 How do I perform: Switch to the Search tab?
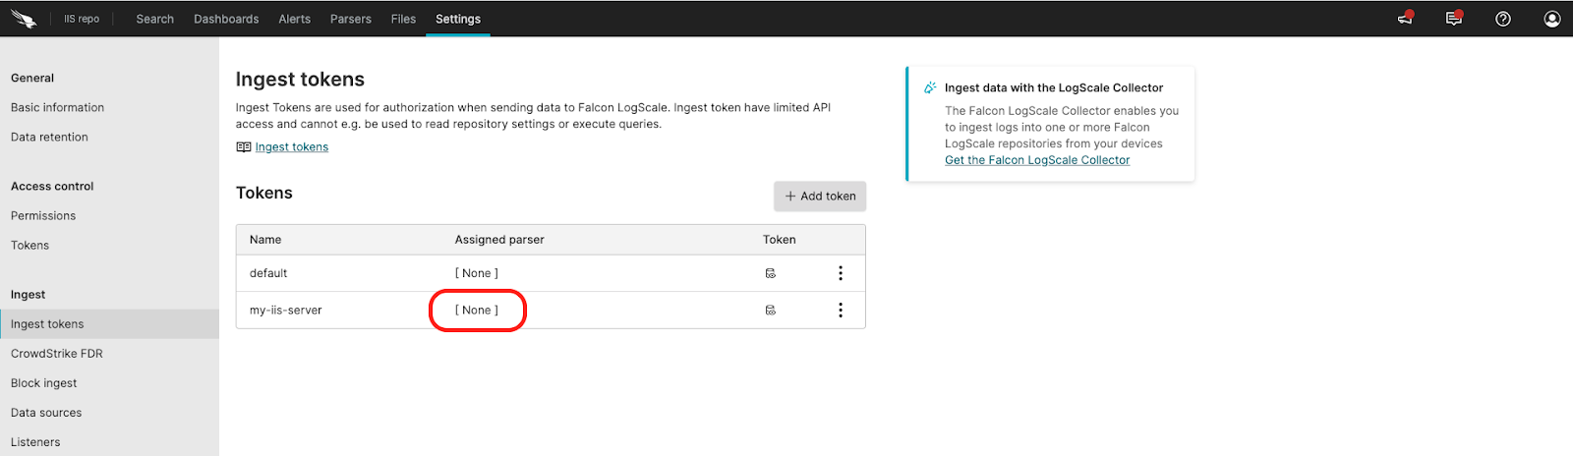(x=154, y=19)
